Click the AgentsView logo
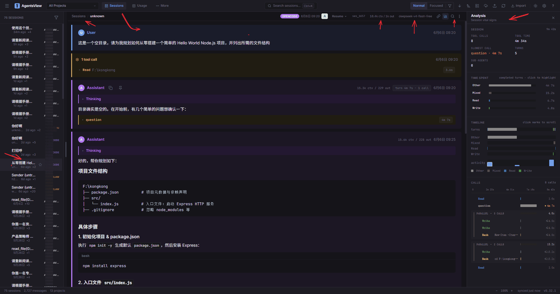The width and height of the screenshot is (560, 294). pos(28,6)
